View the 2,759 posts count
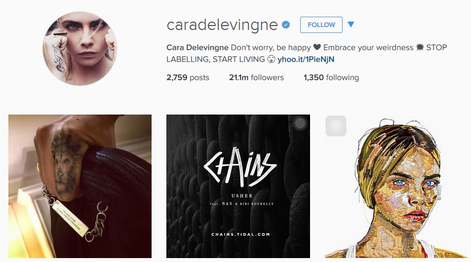Screen dimensions: 471x262 click(188, 78)
